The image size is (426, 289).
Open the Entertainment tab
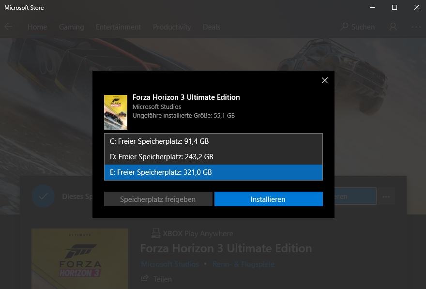118,27
